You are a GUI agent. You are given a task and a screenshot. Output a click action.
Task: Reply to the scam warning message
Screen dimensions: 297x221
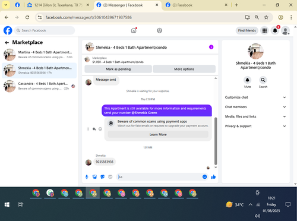[x=94, y=129]
